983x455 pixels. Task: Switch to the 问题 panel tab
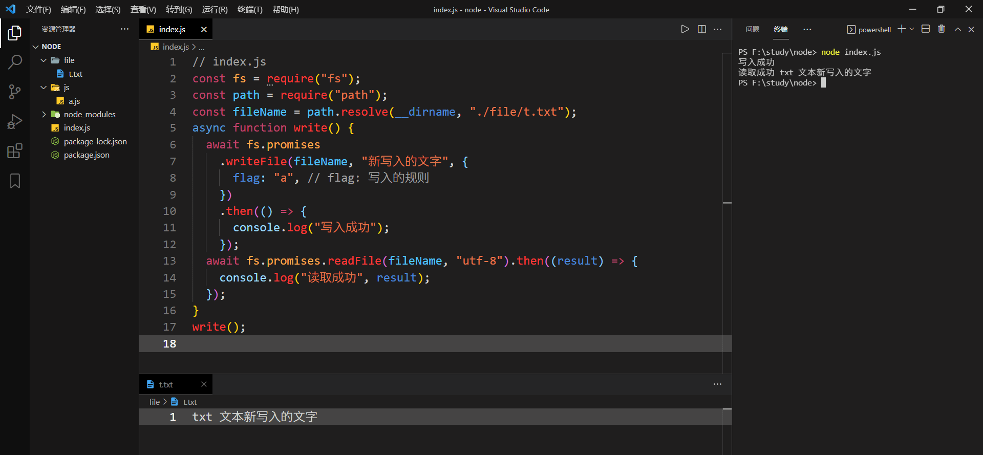[x=753, y=29]
